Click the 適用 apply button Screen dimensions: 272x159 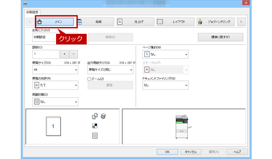pyautogui.click(x=214, y=152)
